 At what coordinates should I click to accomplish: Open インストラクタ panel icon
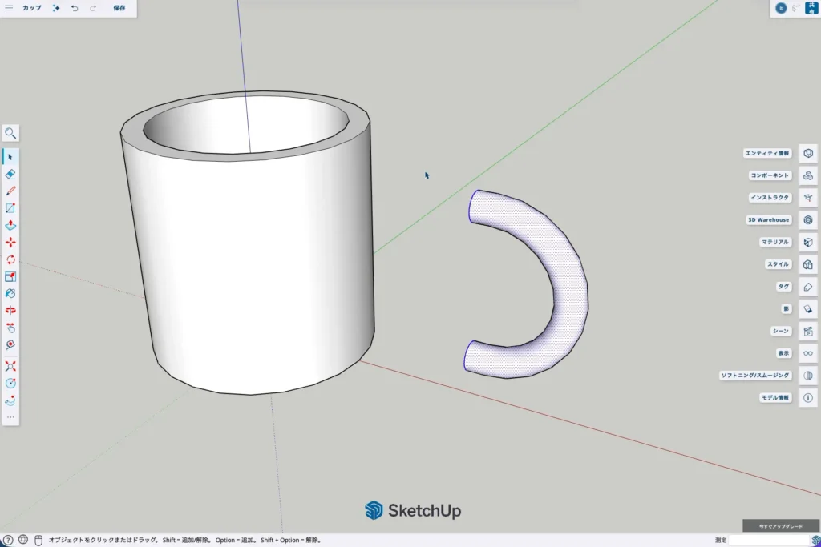808,198
